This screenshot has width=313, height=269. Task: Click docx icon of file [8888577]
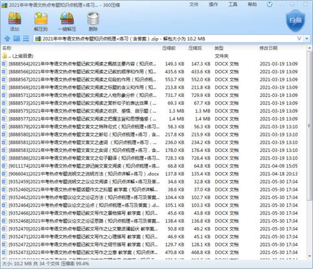coord(4,119)
